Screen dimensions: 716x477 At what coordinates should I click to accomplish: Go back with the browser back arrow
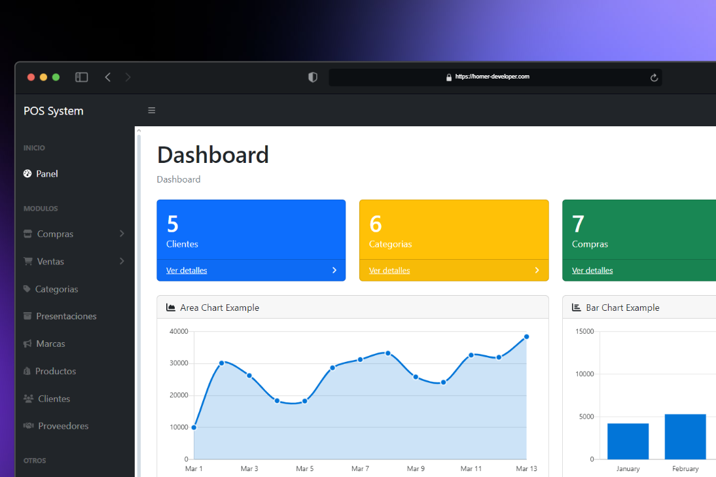point(108,77)
